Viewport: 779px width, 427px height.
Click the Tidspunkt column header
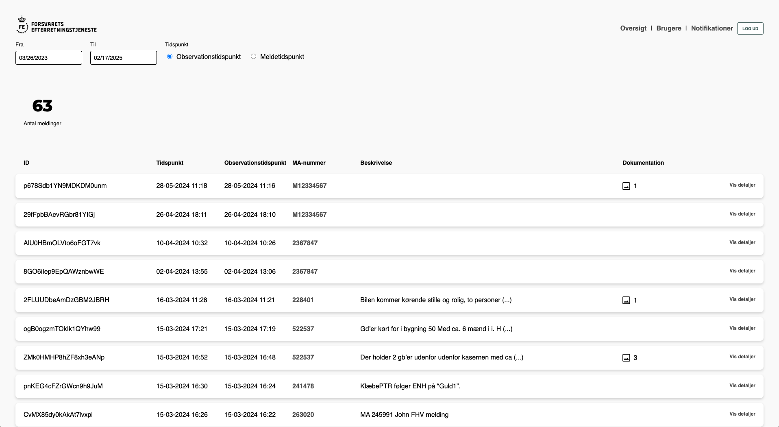[170, 163]
